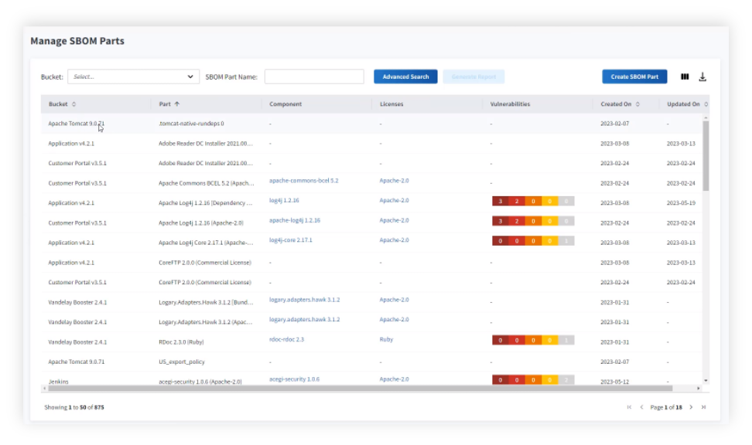Click dark red vulnerability count in rdoc row

(501, 340)
